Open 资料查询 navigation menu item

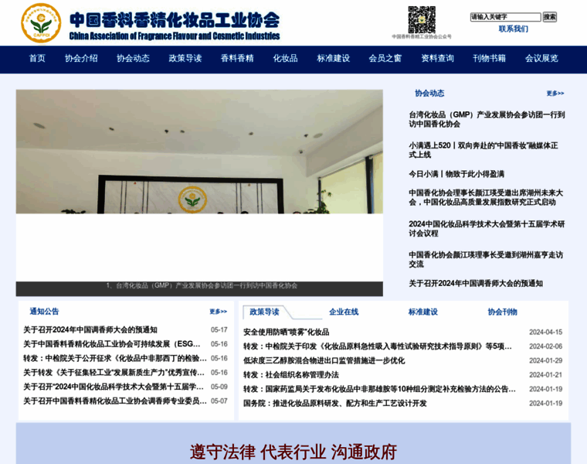tap(438, 58)
